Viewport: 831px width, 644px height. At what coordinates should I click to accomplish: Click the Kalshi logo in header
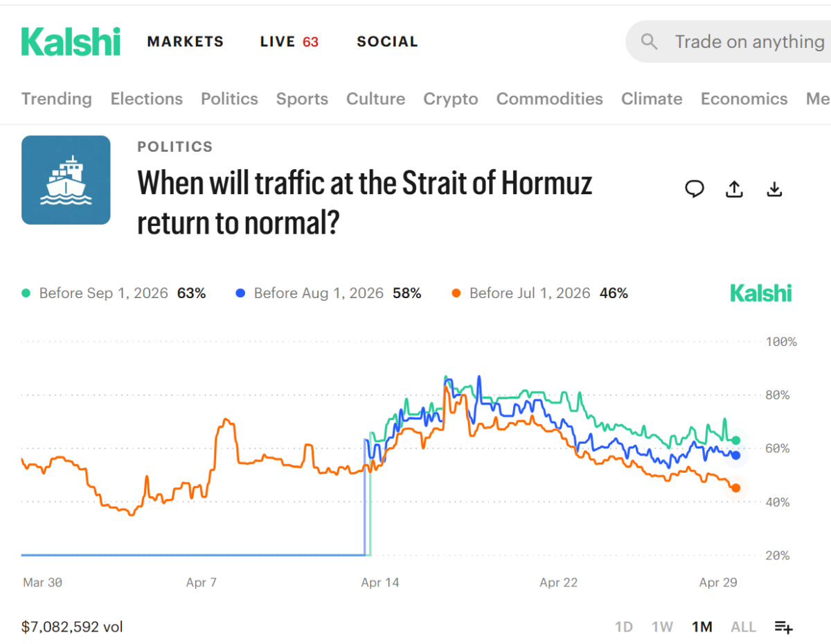(x=71, y=42)
